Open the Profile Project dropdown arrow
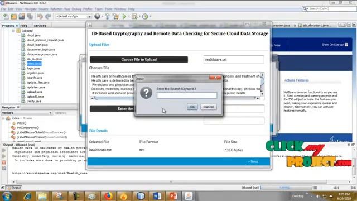The image size is (357, 201). 150,16
